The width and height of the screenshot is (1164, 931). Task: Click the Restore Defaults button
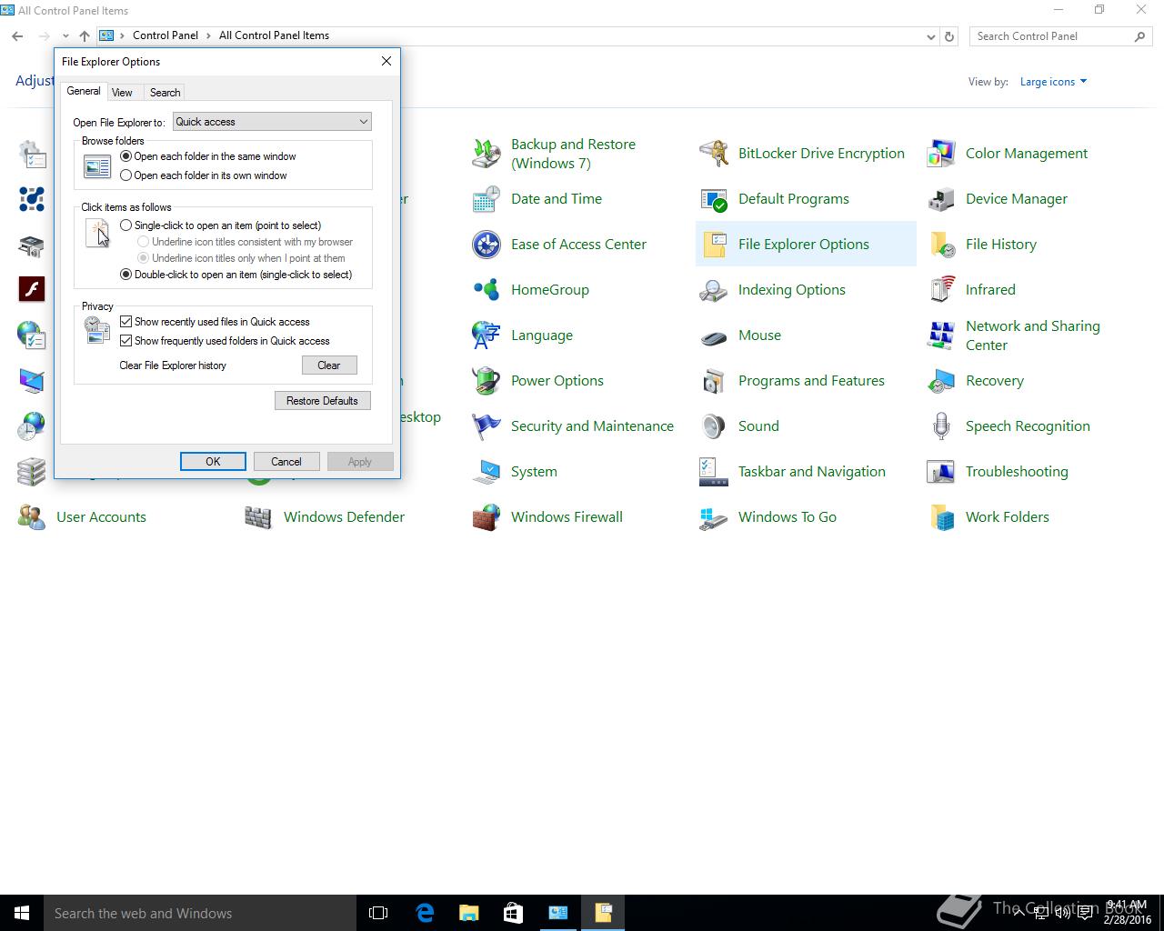point(323,401)
